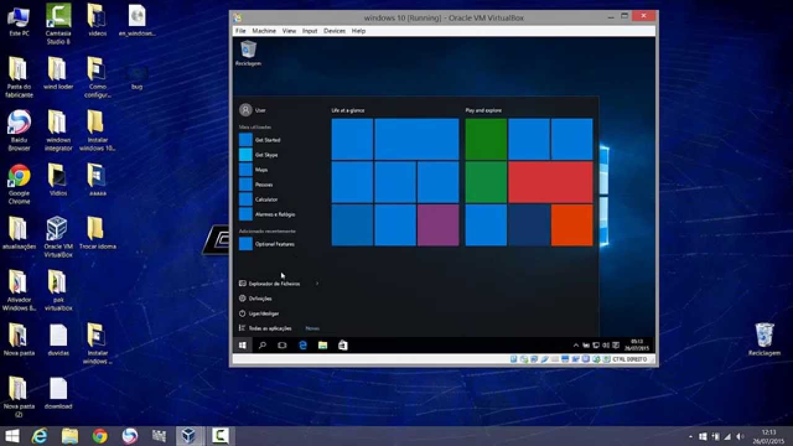Open the aaaaa folder on the desktop
Screen dimensions: 793x446
pyautogui.click(x=97, y=181)
